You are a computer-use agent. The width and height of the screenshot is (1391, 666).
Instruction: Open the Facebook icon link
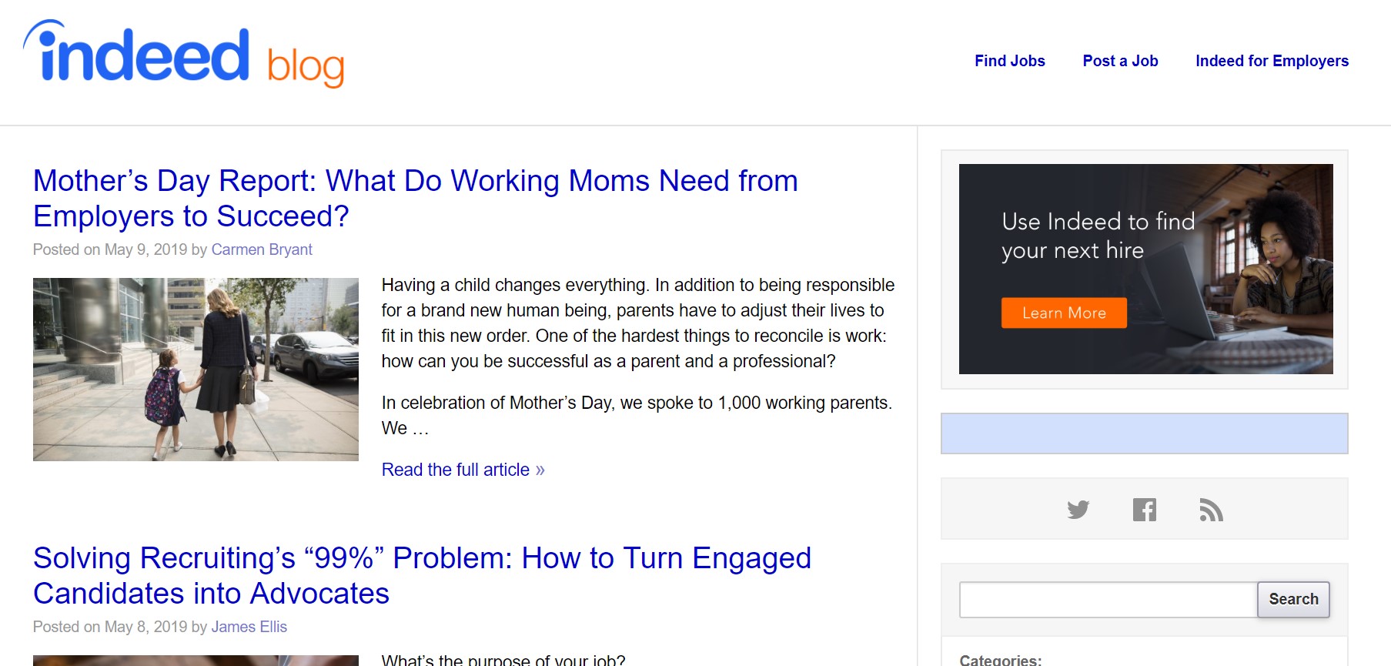pos(1145,510)
